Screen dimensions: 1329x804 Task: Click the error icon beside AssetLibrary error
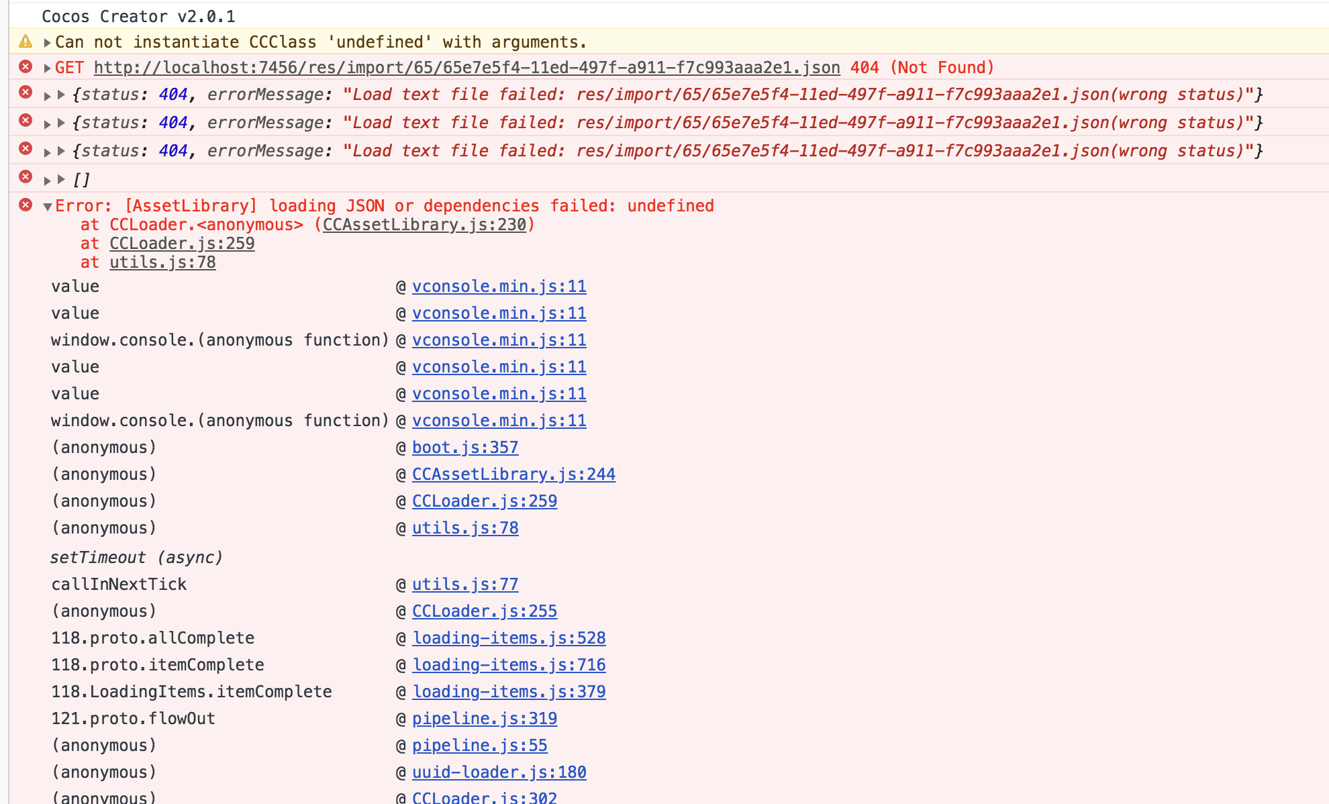[26, 205]
